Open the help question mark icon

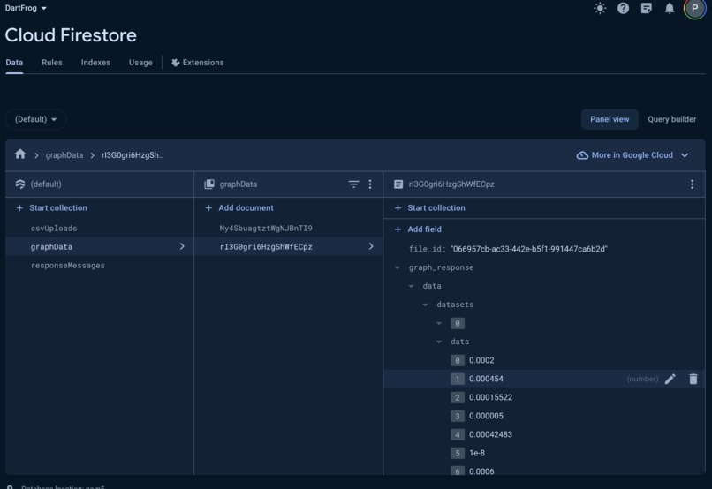623,8
